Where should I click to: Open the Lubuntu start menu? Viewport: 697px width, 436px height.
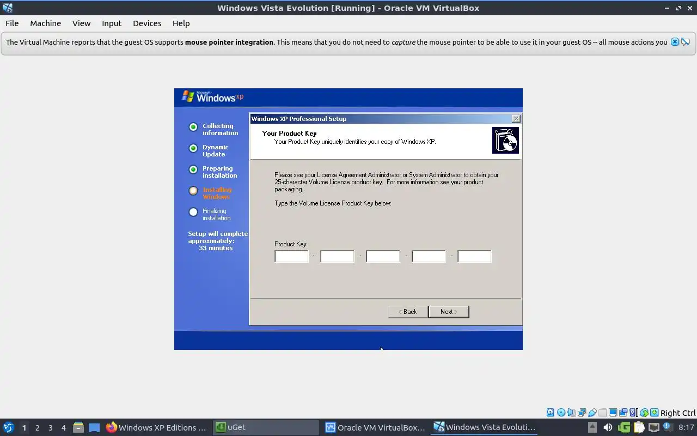coord(8,427)
